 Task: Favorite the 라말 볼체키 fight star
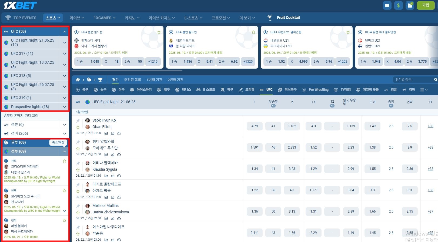(64, 220)
